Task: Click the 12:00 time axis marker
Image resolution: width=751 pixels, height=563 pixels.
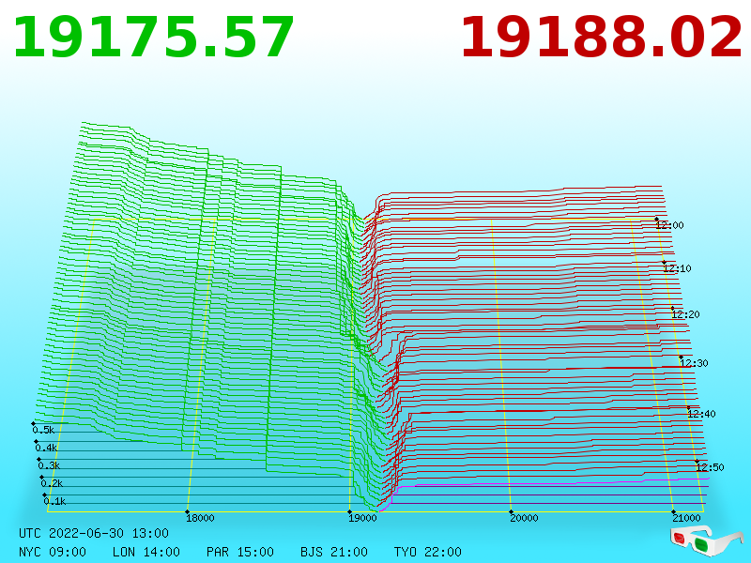Action: pyautogui.click(x=669, y=225)
